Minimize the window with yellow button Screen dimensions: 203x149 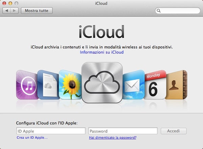pos(10,3)
